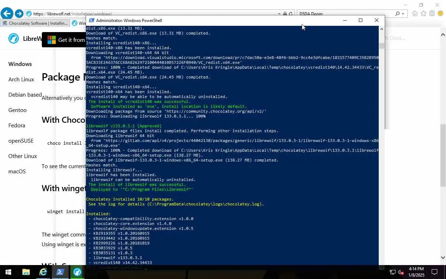
Task: Switch to the Chocolatey Software tab
Action: coord(35,23)
